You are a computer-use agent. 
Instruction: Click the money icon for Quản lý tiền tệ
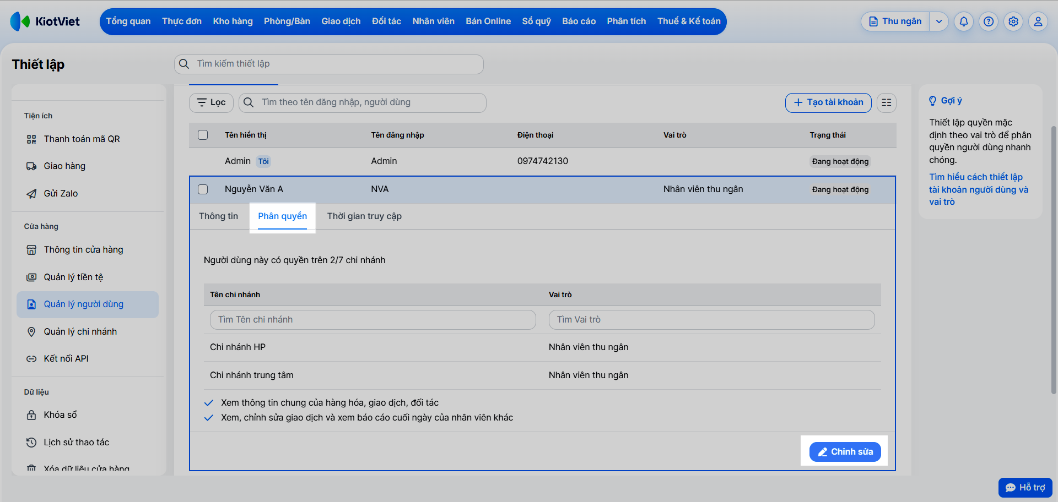point(31,277)
